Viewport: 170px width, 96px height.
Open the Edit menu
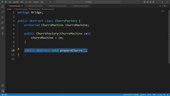[10, 2]
